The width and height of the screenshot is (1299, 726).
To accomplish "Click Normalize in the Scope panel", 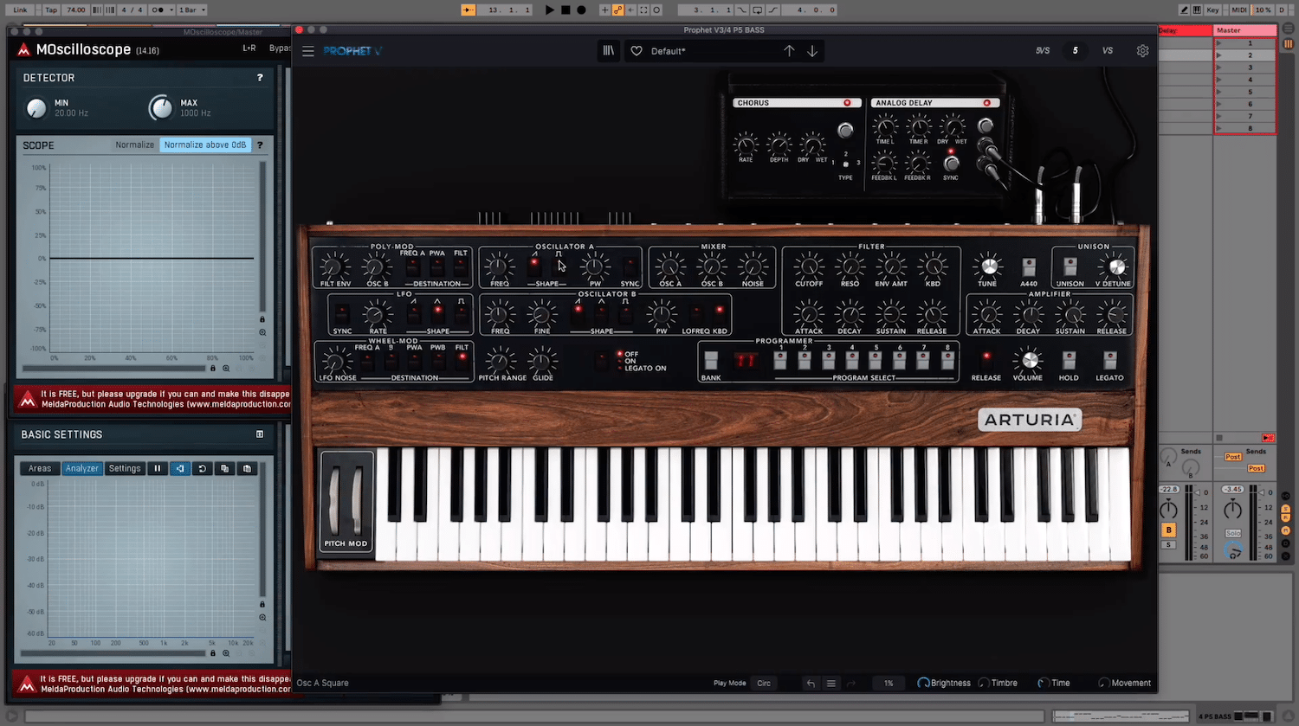I will click(134, 145).
